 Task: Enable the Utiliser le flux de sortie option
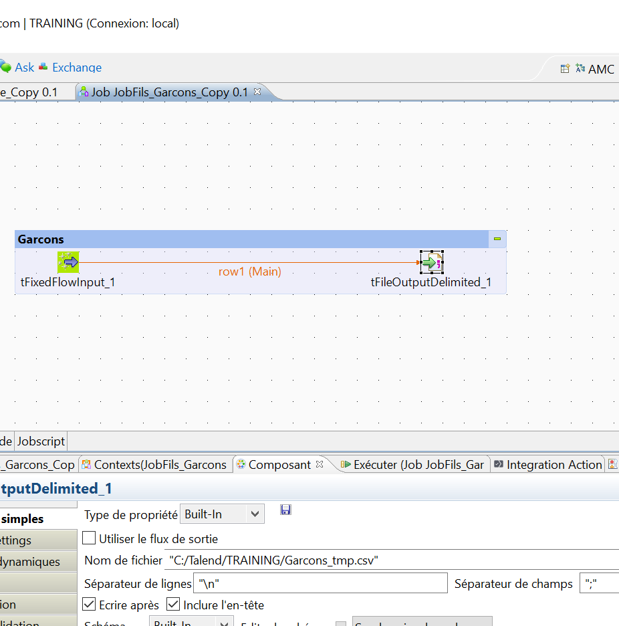tap(88, 538)
